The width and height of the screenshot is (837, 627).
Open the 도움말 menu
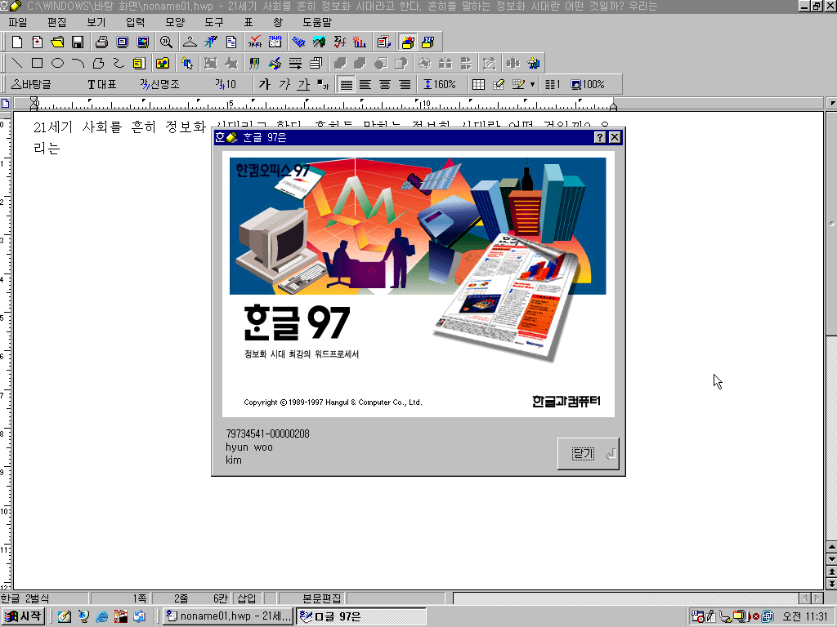pyautogui.click(x=317, y=22)
